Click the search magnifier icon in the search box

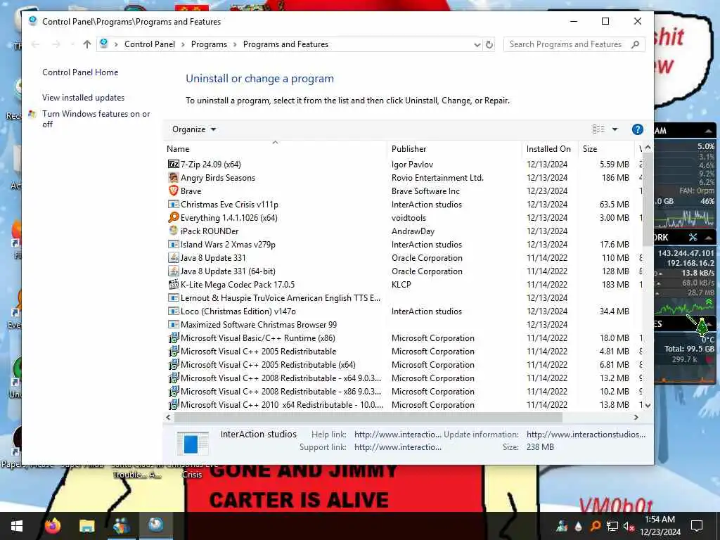click(635, 44)
